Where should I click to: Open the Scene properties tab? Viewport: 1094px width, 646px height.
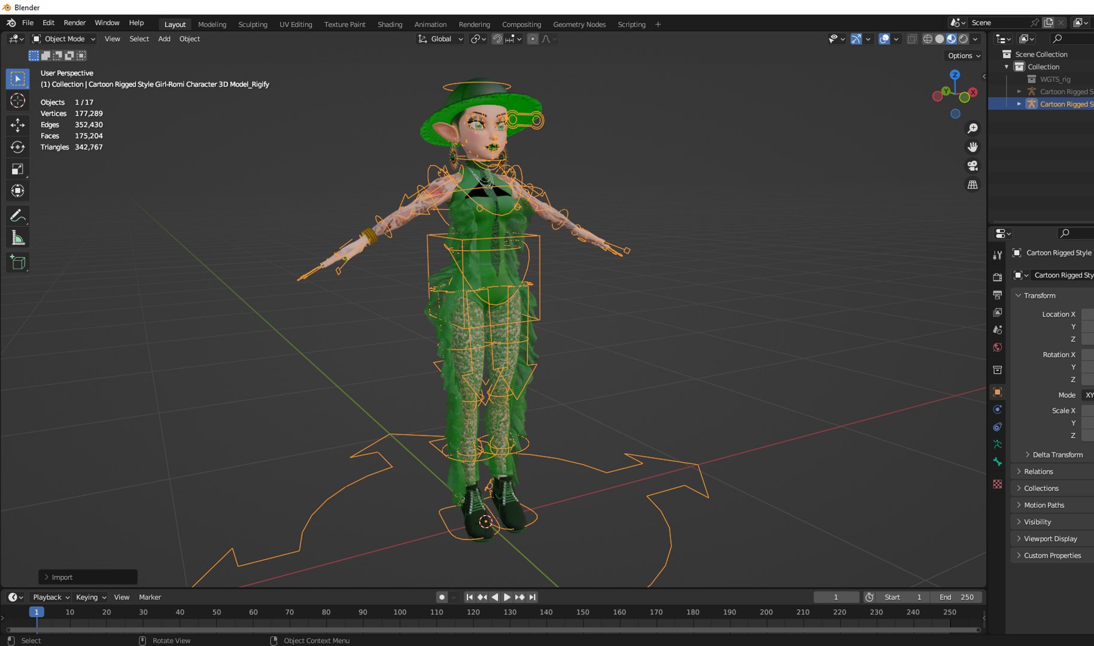997,330
